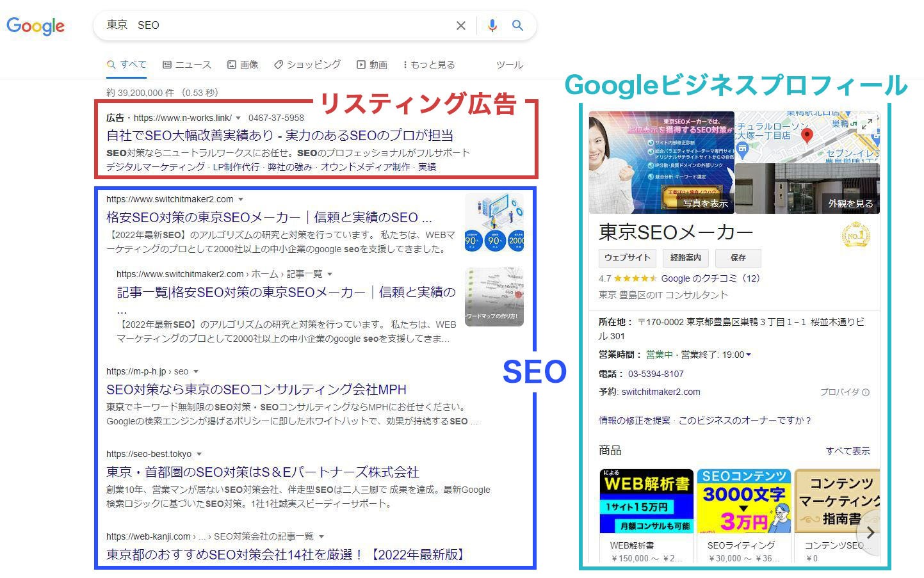Open the もっと見る menu

coord(429,65)
